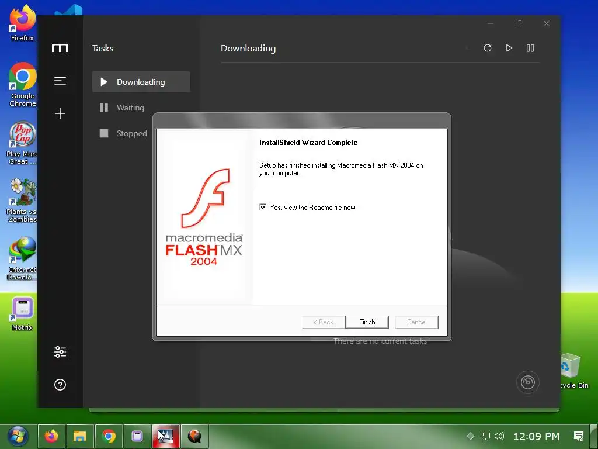Viewport: 598px width, 449px height.
Task: Minimize the Motrix window
Action: (x=491, y=23)
